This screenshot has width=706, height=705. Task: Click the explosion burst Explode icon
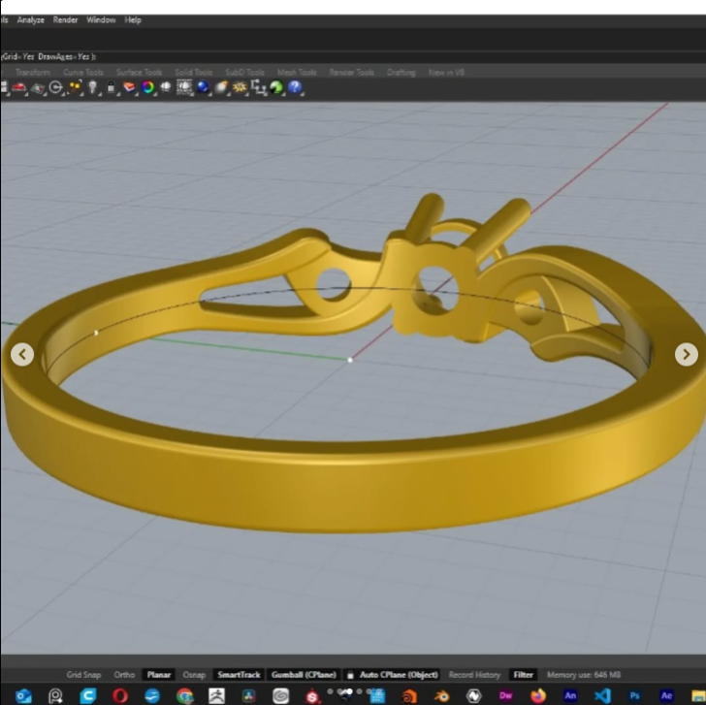click(x=240, y=87)
